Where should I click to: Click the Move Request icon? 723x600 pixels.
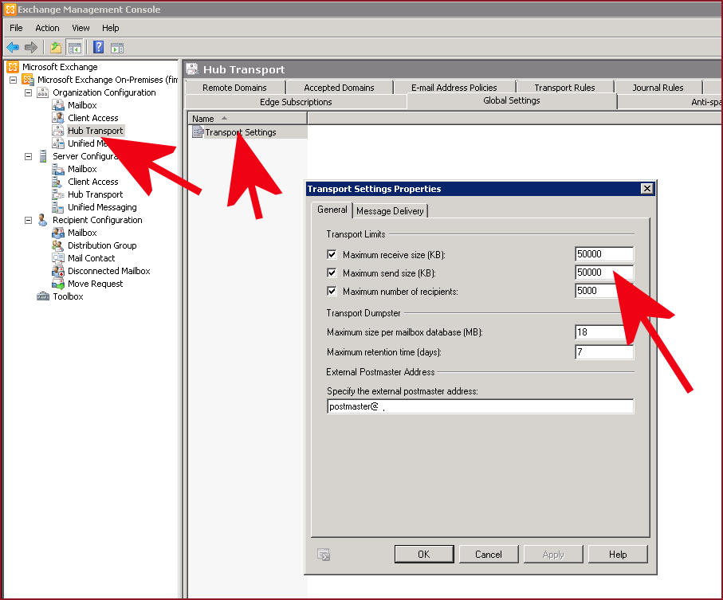[57, 284]
